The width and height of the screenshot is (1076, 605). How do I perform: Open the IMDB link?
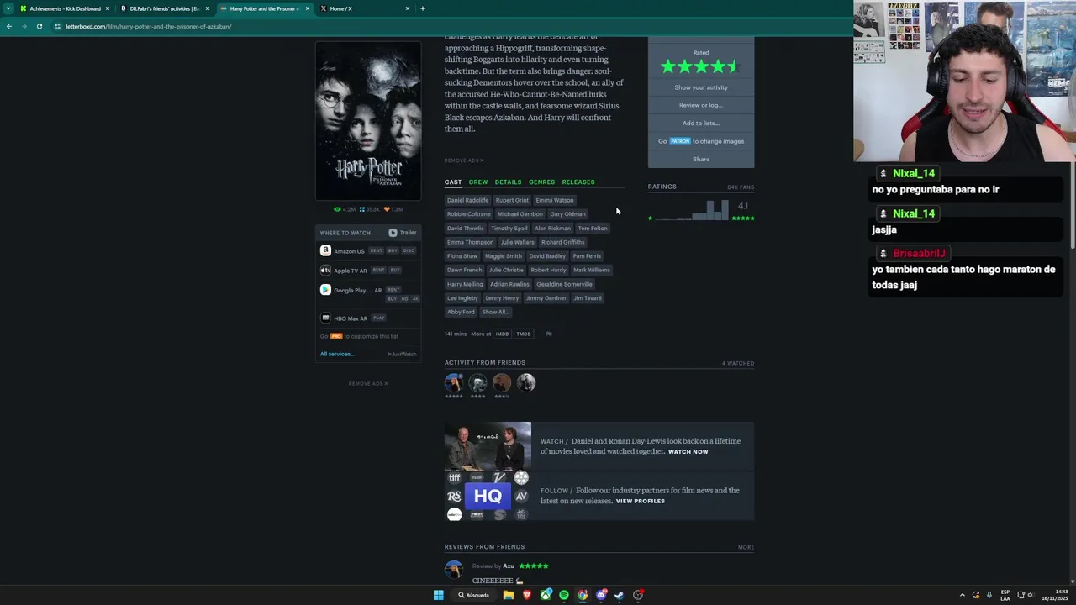coord(502,334)
